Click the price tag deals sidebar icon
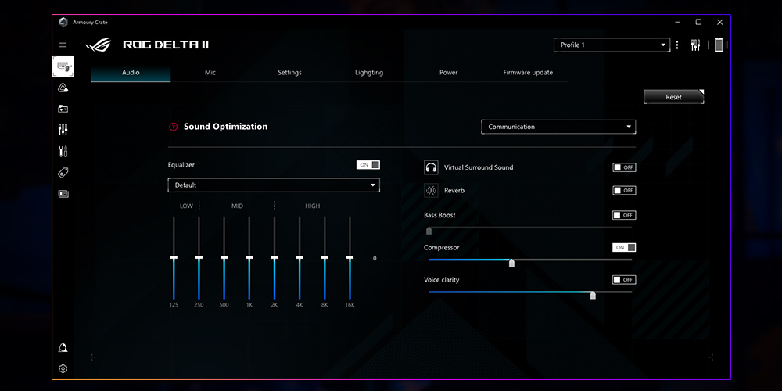The image size is (782, 391). (63, 172)
